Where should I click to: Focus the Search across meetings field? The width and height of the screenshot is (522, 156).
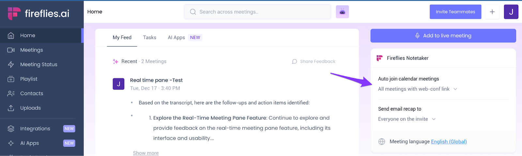[258, 12]
